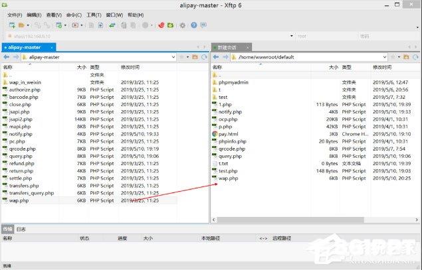Expand the /home/wwwroot/default path dropdown
The height and width of the screenshot is (270, 422).
click(x=385, y=57)
